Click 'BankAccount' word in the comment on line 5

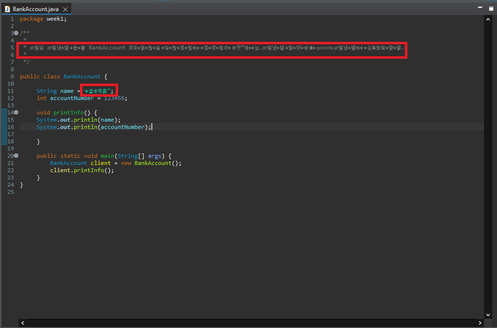pos(107,48)
